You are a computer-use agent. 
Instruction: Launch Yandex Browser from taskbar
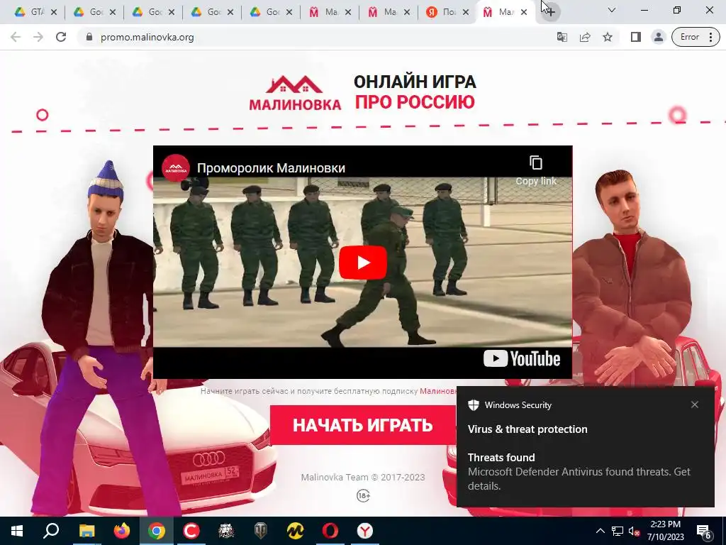pyautogui.click(x=365, y=531)
